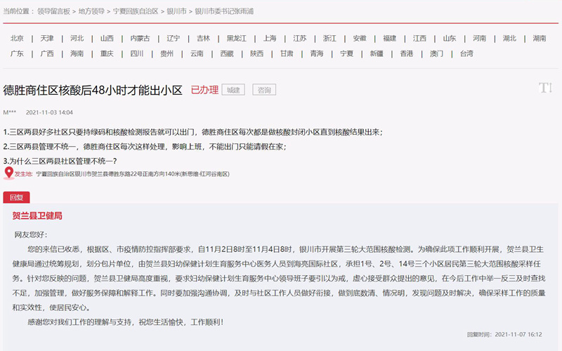Click the 贺兰县卫健局 responder name
Image resolution: width=562 pixels, height=351 pixels.
point(37,216)
